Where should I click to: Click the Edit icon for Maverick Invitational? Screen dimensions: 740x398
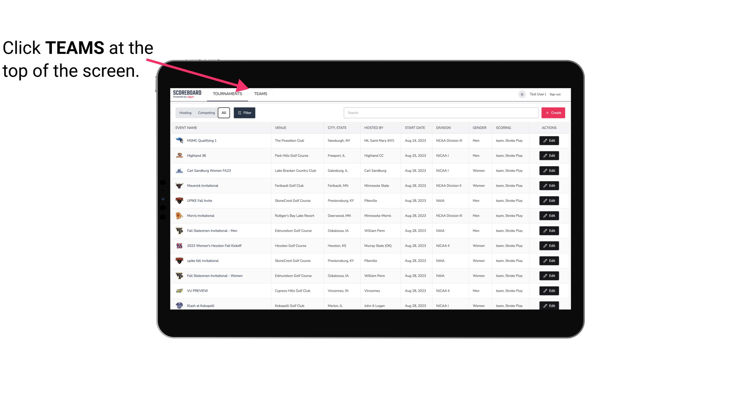pos(549,185)
